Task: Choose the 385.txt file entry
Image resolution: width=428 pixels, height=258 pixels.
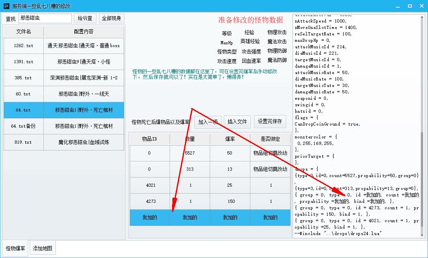Action: (x=24, y=78)
